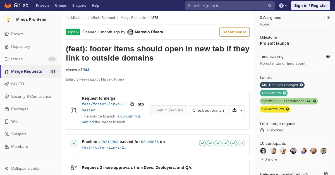This screenshot has height=175, width=335.
Task: Click the approvals user-check icon
Action: click(74, 168)
